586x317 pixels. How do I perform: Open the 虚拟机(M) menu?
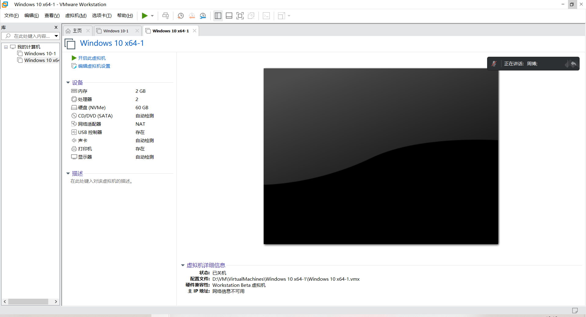click(x=76, y=16)
